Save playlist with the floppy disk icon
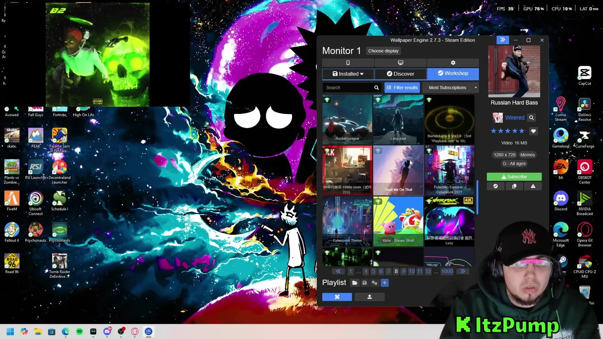Image resolution: width=603 pixels, height=339 pixels. coord(364,283)
